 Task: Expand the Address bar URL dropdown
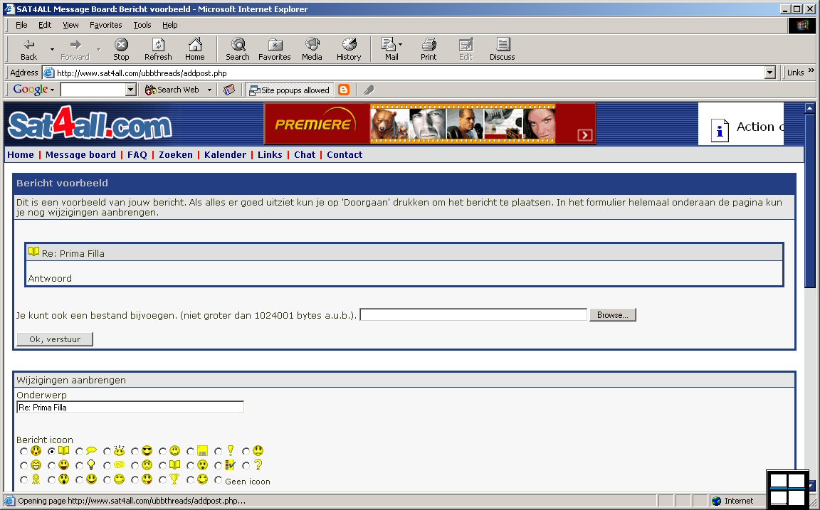pyautogui.click(x=769, y=73)
